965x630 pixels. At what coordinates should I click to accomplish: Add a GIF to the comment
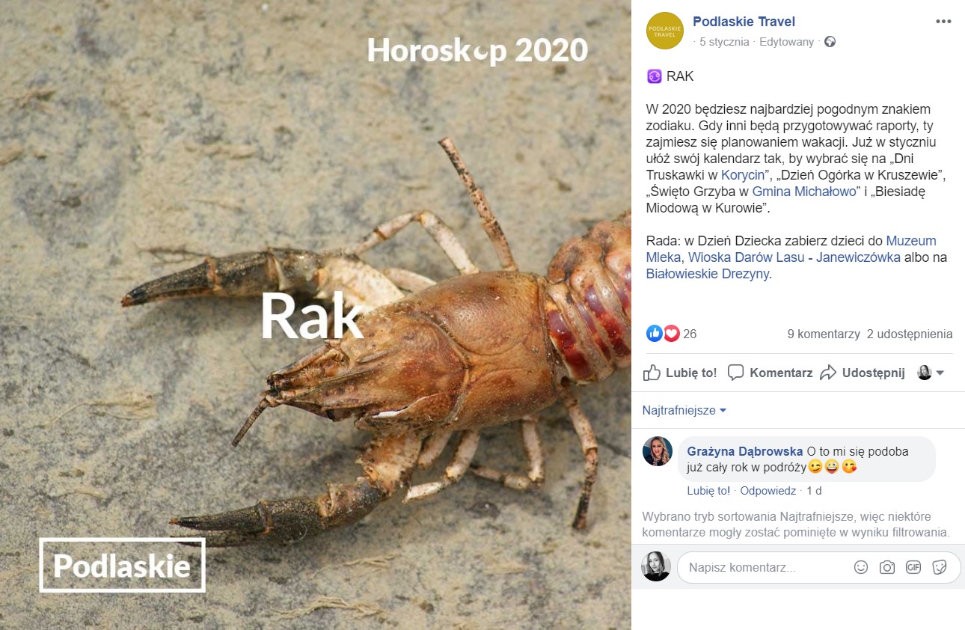point(913,567)
